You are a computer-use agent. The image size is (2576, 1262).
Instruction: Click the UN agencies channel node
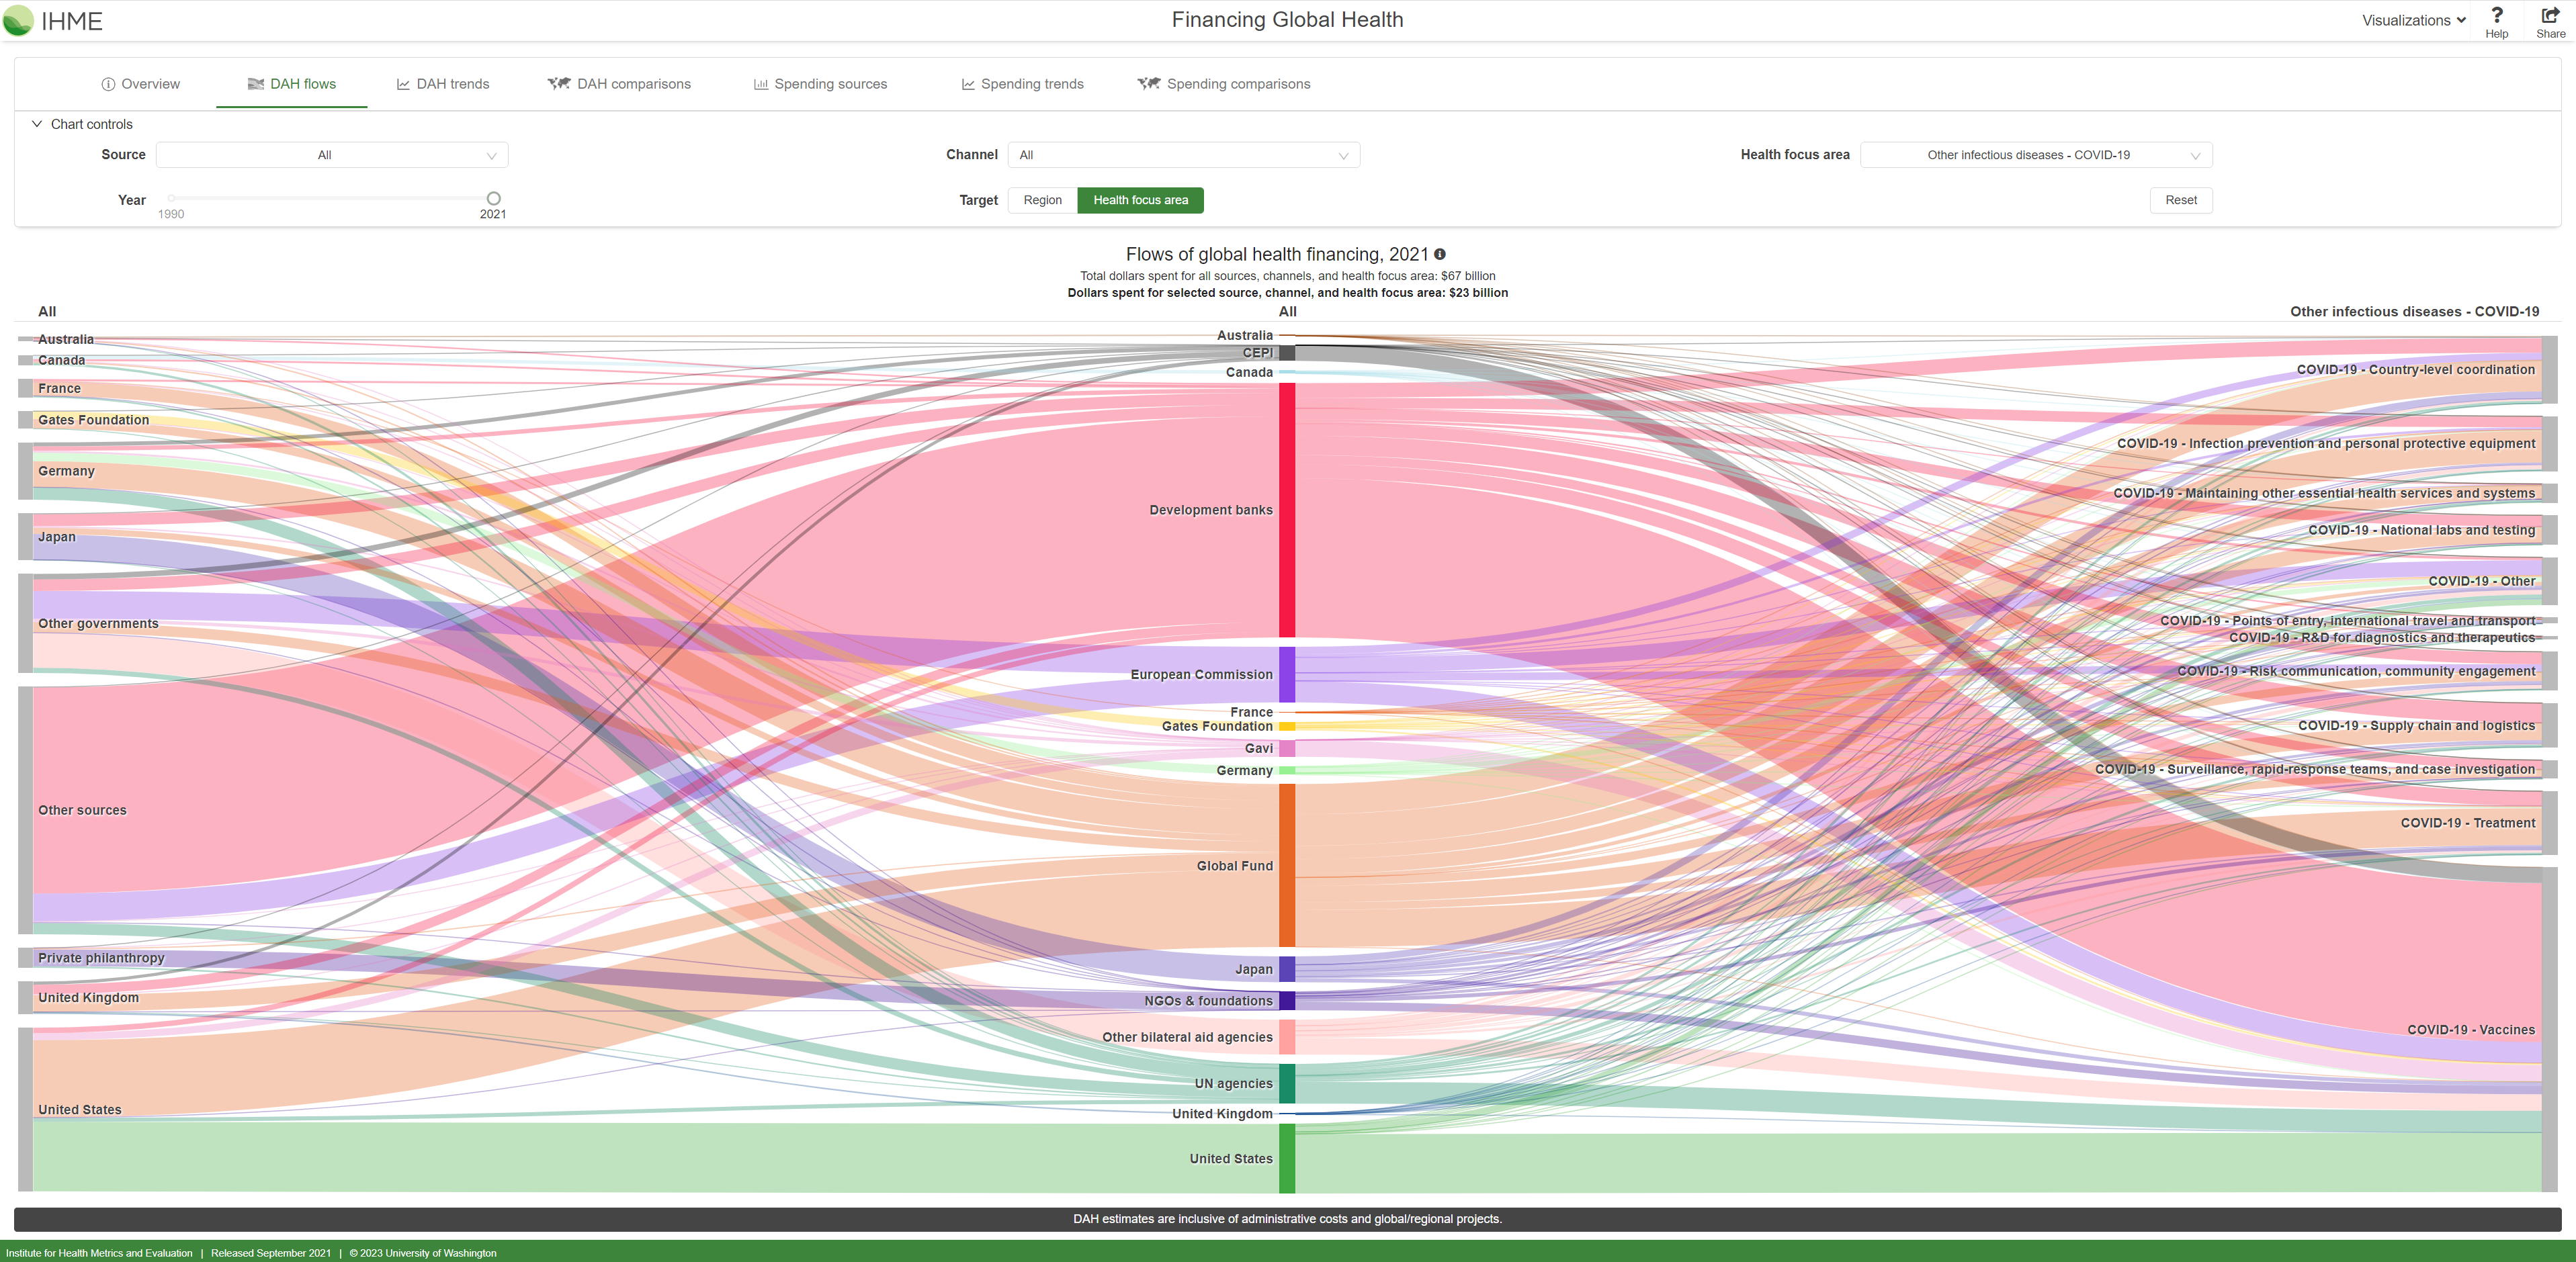(x=1287, y=1083)
